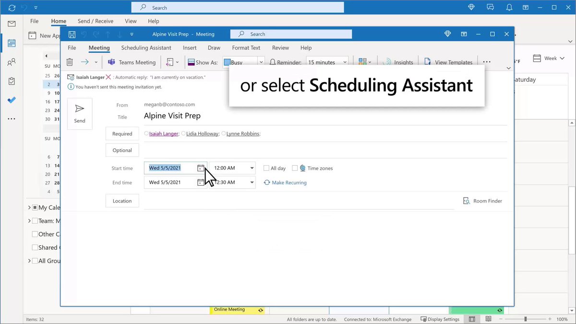Open Tasks clipboard in the left sidebar

coord(12,81)
